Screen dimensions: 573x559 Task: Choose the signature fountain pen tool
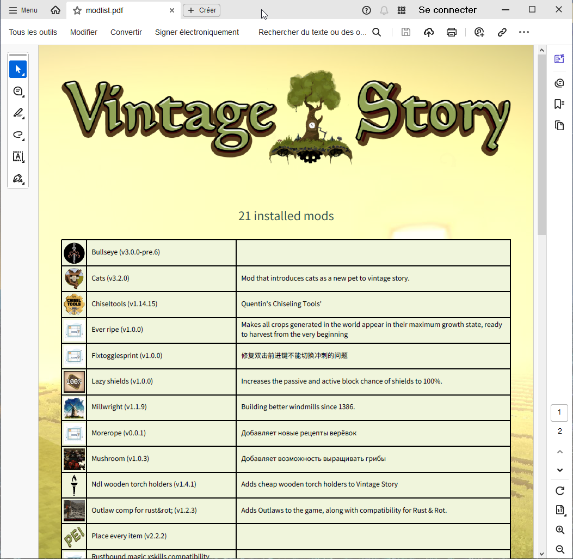(x=18, y=179)
